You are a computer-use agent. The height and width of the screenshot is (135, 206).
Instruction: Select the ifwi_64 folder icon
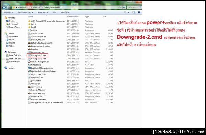click(29, 24)
